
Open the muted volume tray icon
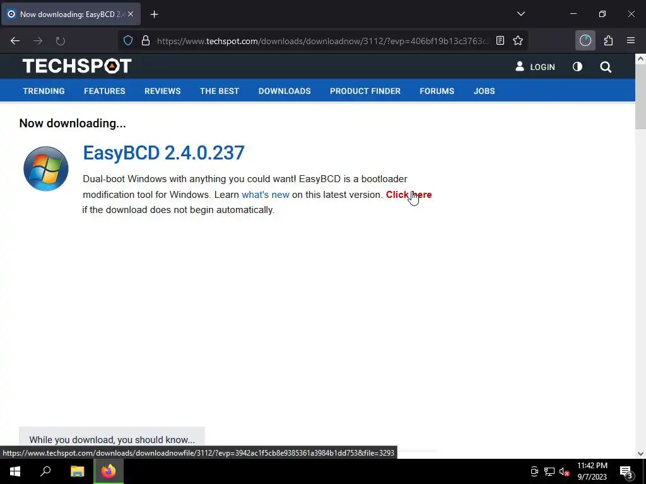tap(564, 471)
